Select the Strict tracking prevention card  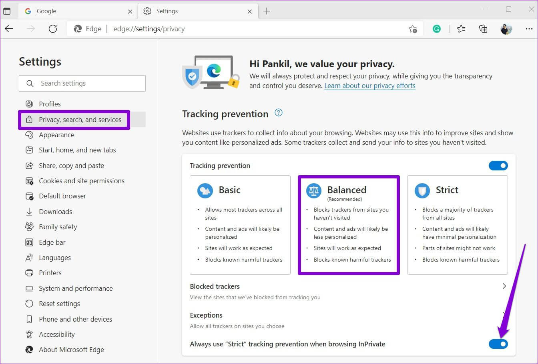[x=458, y=225]
